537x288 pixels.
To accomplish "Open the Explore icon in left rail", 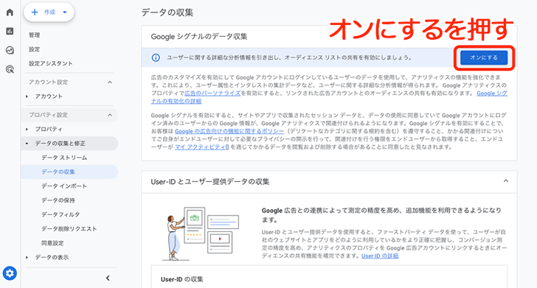I will pyautogui.click(x=10, y=50).
